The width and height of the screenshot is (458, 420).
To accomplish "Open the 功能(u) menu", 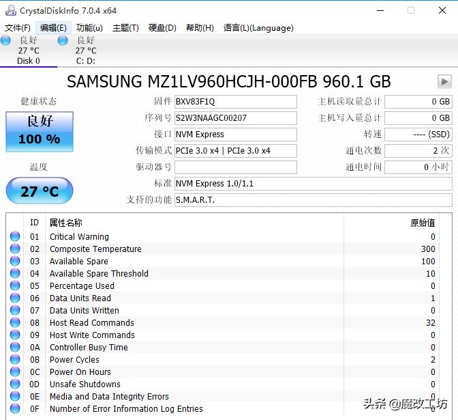I will click(89, 28).
